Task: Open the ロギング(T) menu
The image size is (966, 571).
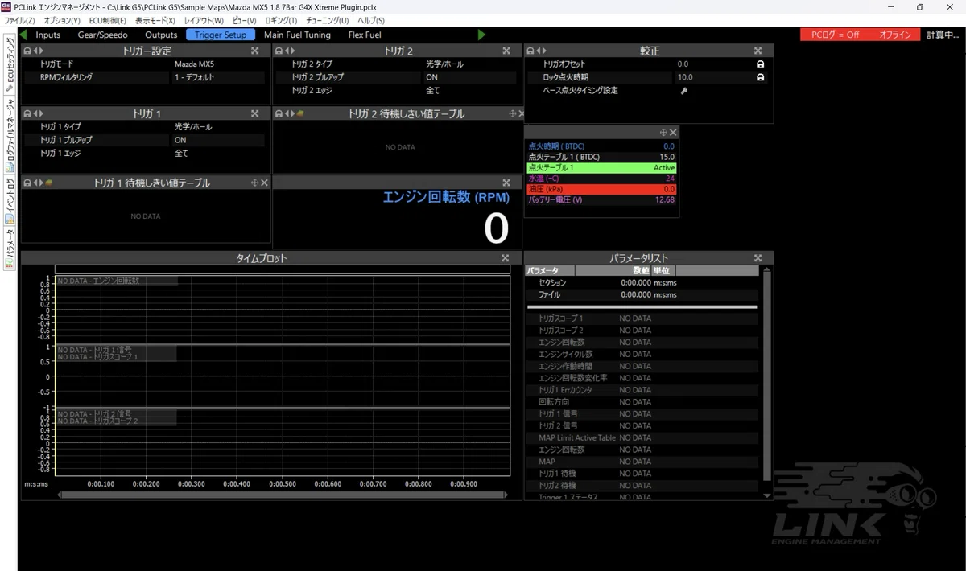Action: 281,20
